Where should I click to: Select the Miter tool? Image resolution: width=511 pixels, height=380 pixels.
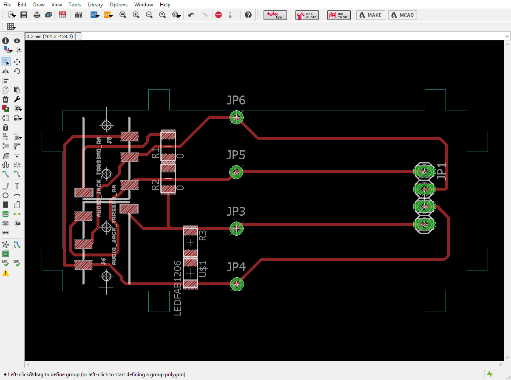(x=17, y=146)
